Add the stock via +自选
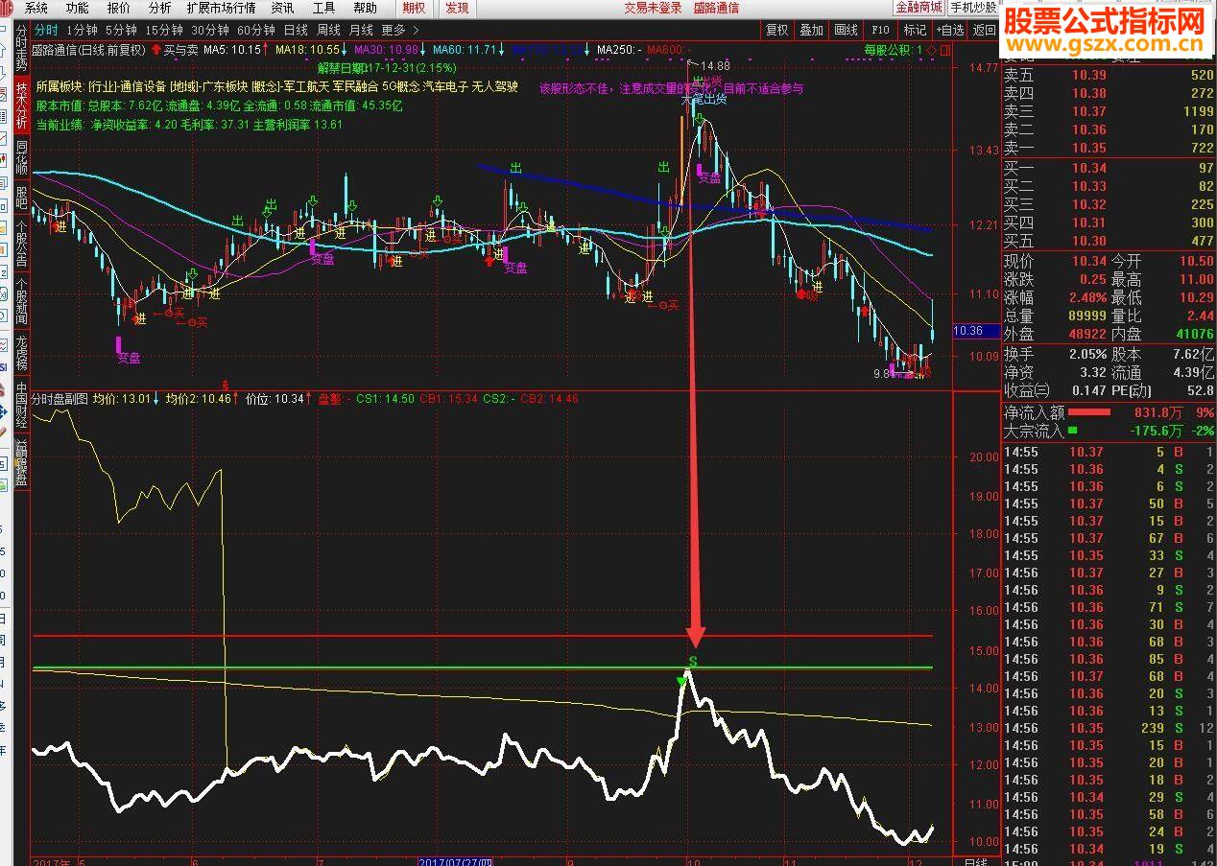Screen dimensions: 1217x866 pos(949,31)
